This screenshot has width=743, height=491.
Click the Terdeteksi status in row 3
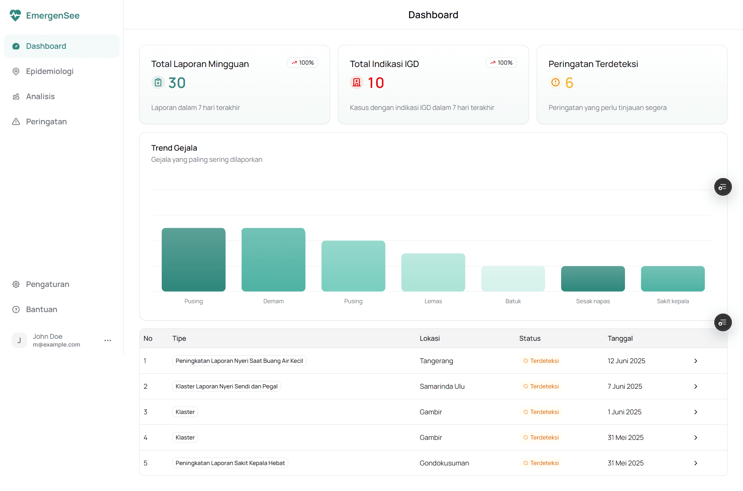pyautogui.click(x=541, y=412)
